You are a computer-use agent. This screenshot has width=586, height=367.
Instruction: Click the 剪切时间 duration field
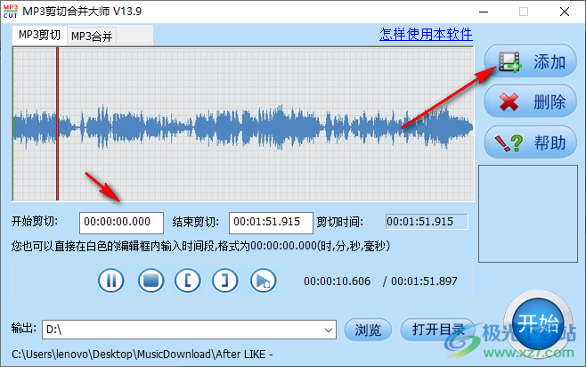click(427, 222)
